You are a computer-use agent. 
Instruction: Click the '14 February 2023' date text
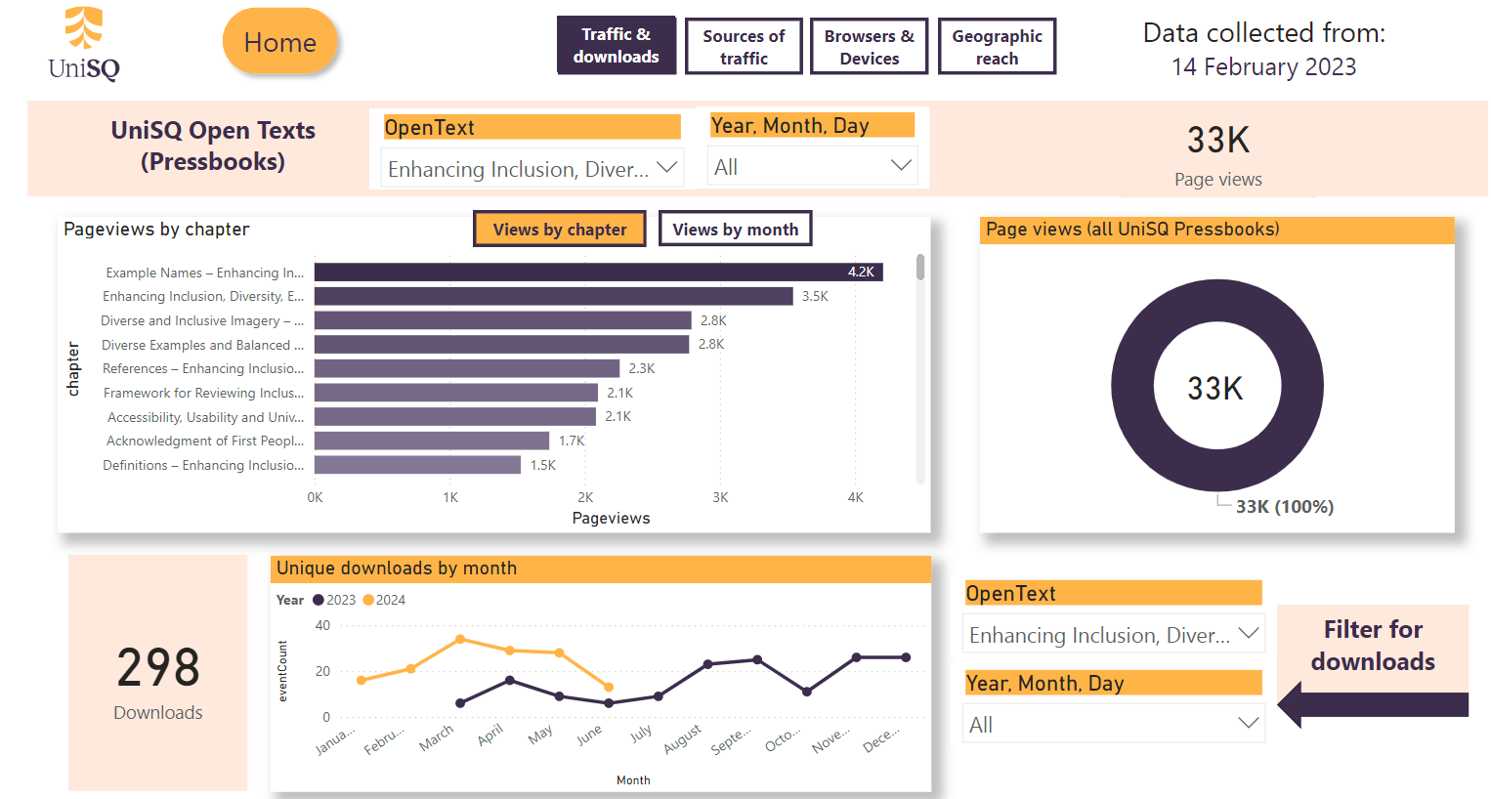1263,66
